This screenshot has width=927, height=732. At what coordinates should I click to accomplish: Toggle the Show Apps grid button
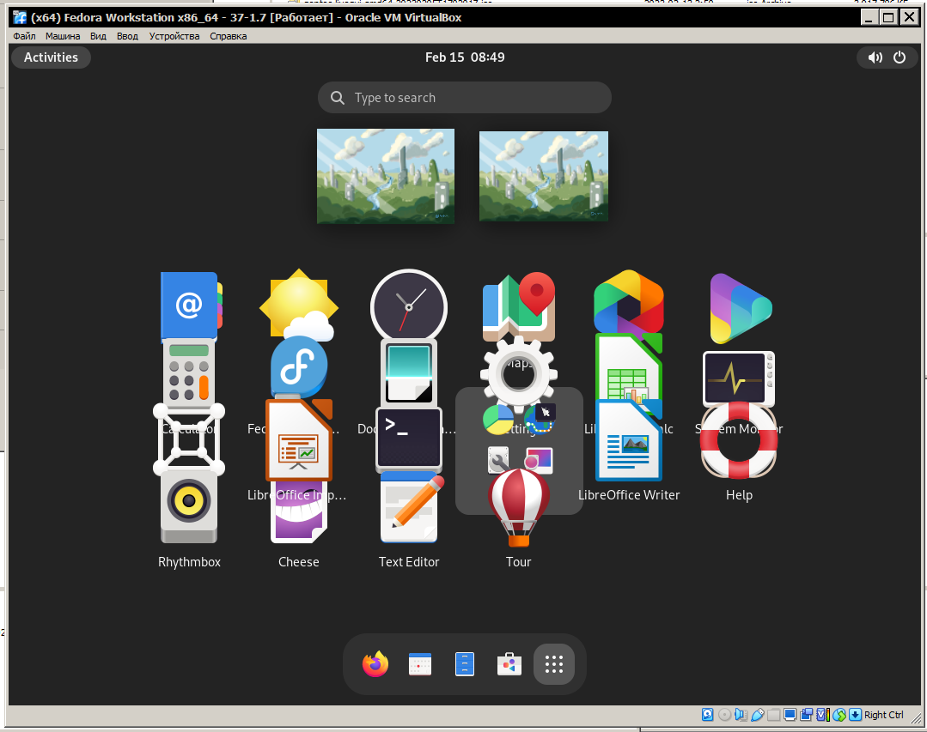554,664
